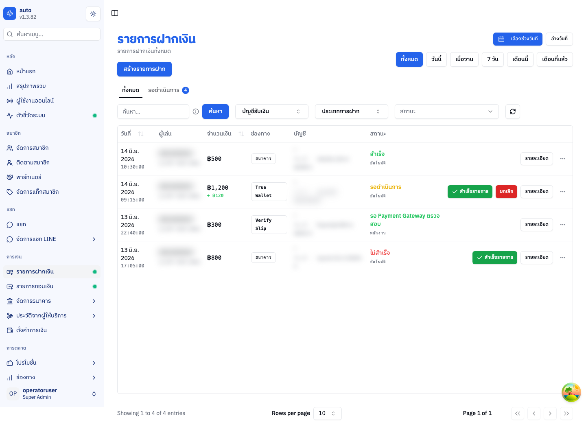Click the ตั้งค่าการเงิน wallet icon
Viewport: 586px width, 433px height.
click(x=10, y=330)
